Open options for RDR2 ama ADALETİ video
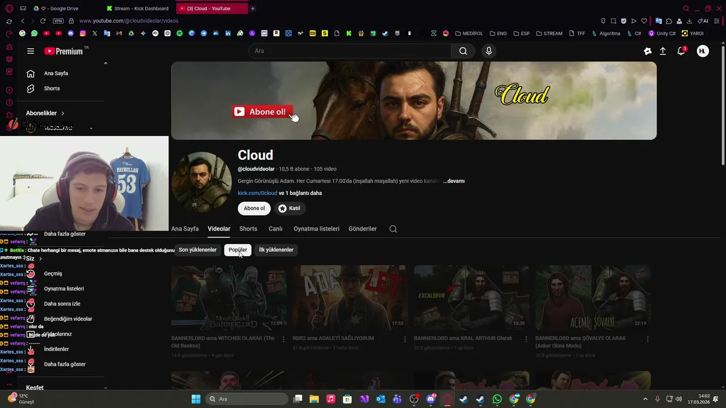This screenshot has height=408, width=726. coord(404,339)
